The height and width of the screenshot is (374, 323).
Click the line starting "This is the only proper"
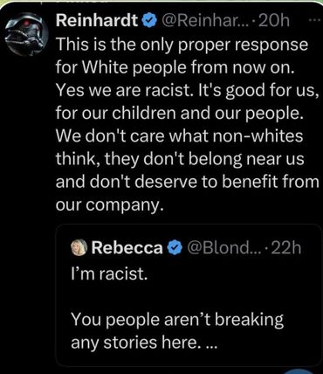182,45
